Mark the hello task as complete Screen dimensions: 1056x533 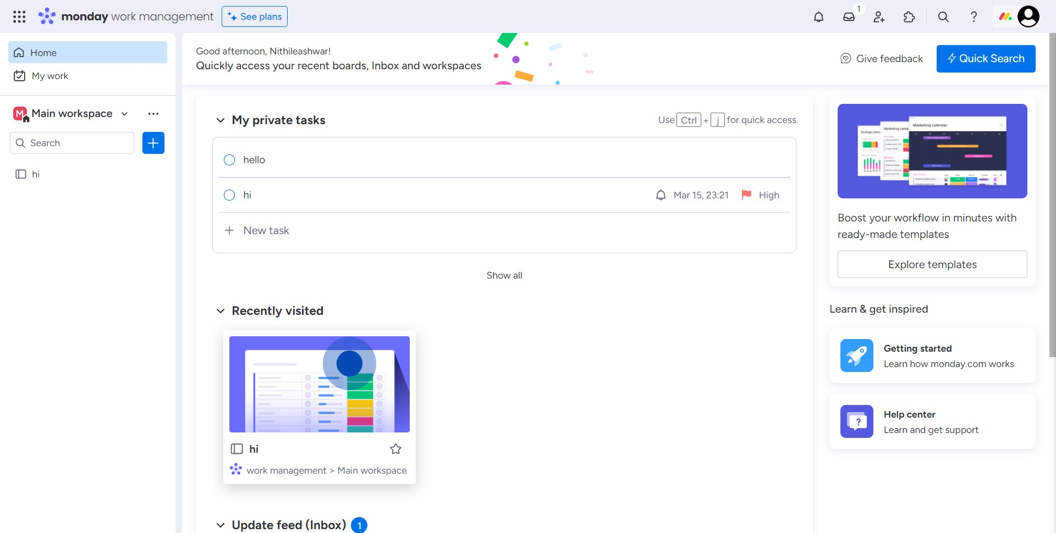(x=229, y=160)
